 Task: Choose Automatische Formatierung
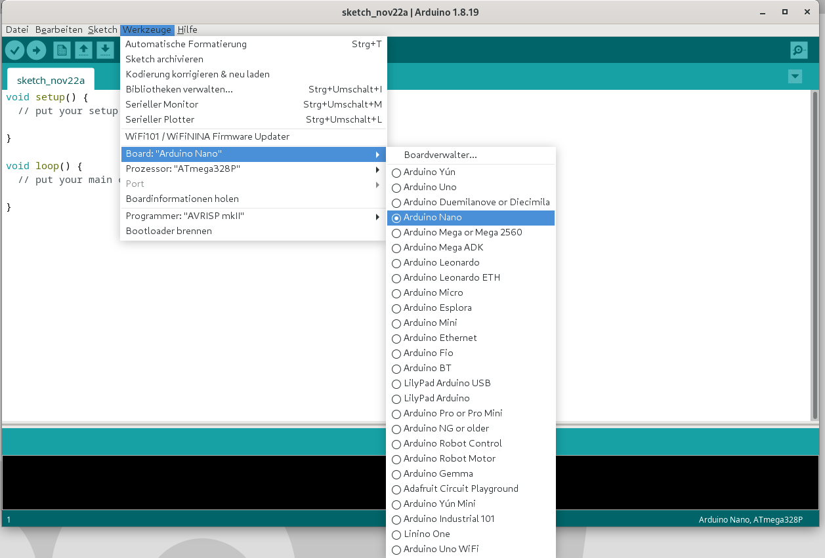tap(253, 44)
